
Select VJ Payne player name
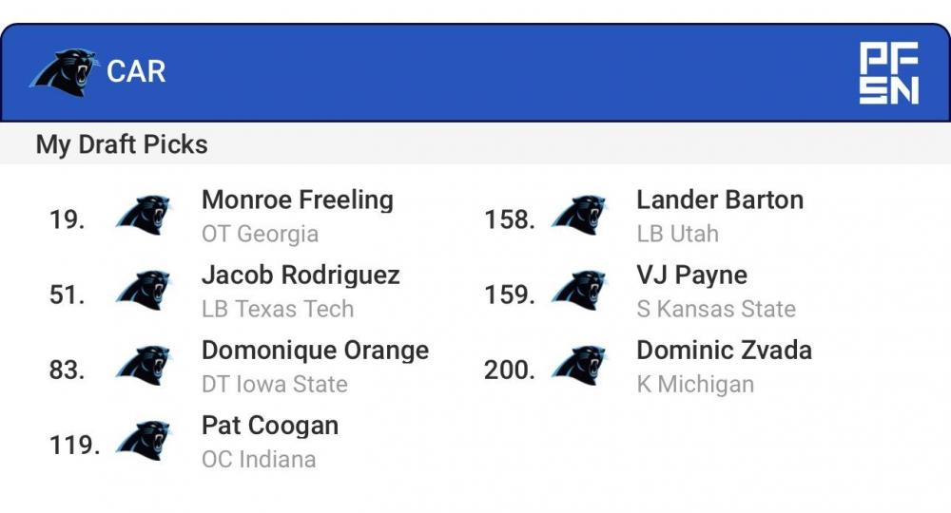691,275
